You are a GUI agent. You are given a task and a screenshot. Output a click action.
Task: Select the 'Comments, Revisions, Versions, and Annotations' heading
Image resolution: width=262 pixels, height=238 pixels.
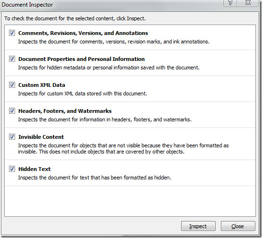click(83, 33)
